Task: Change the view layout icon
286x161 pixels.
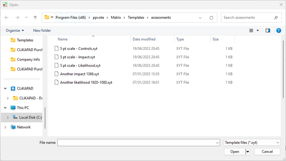Action: pos(251,30)
